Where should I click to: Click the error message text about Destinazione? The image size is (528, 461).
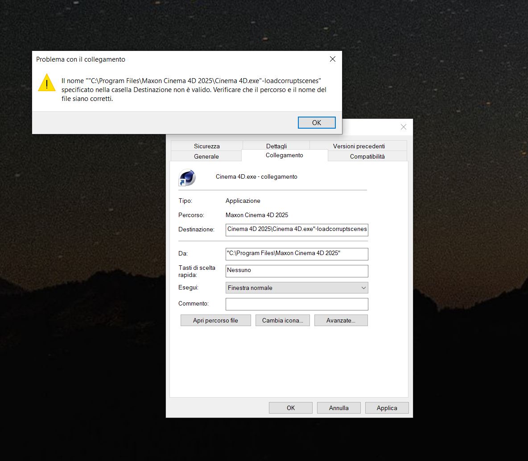(x=194, y=90)
